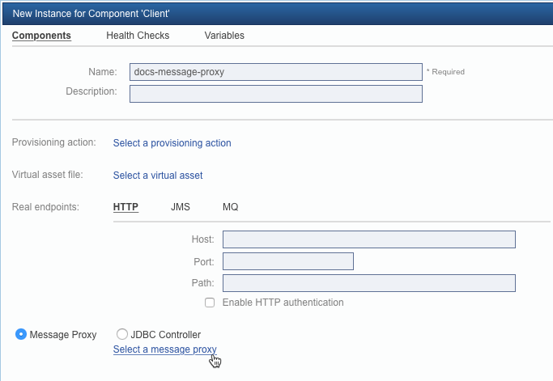
Task: Choose the JDBC Controller radio button
Action: pyautogui.click(x=122, y=334)
